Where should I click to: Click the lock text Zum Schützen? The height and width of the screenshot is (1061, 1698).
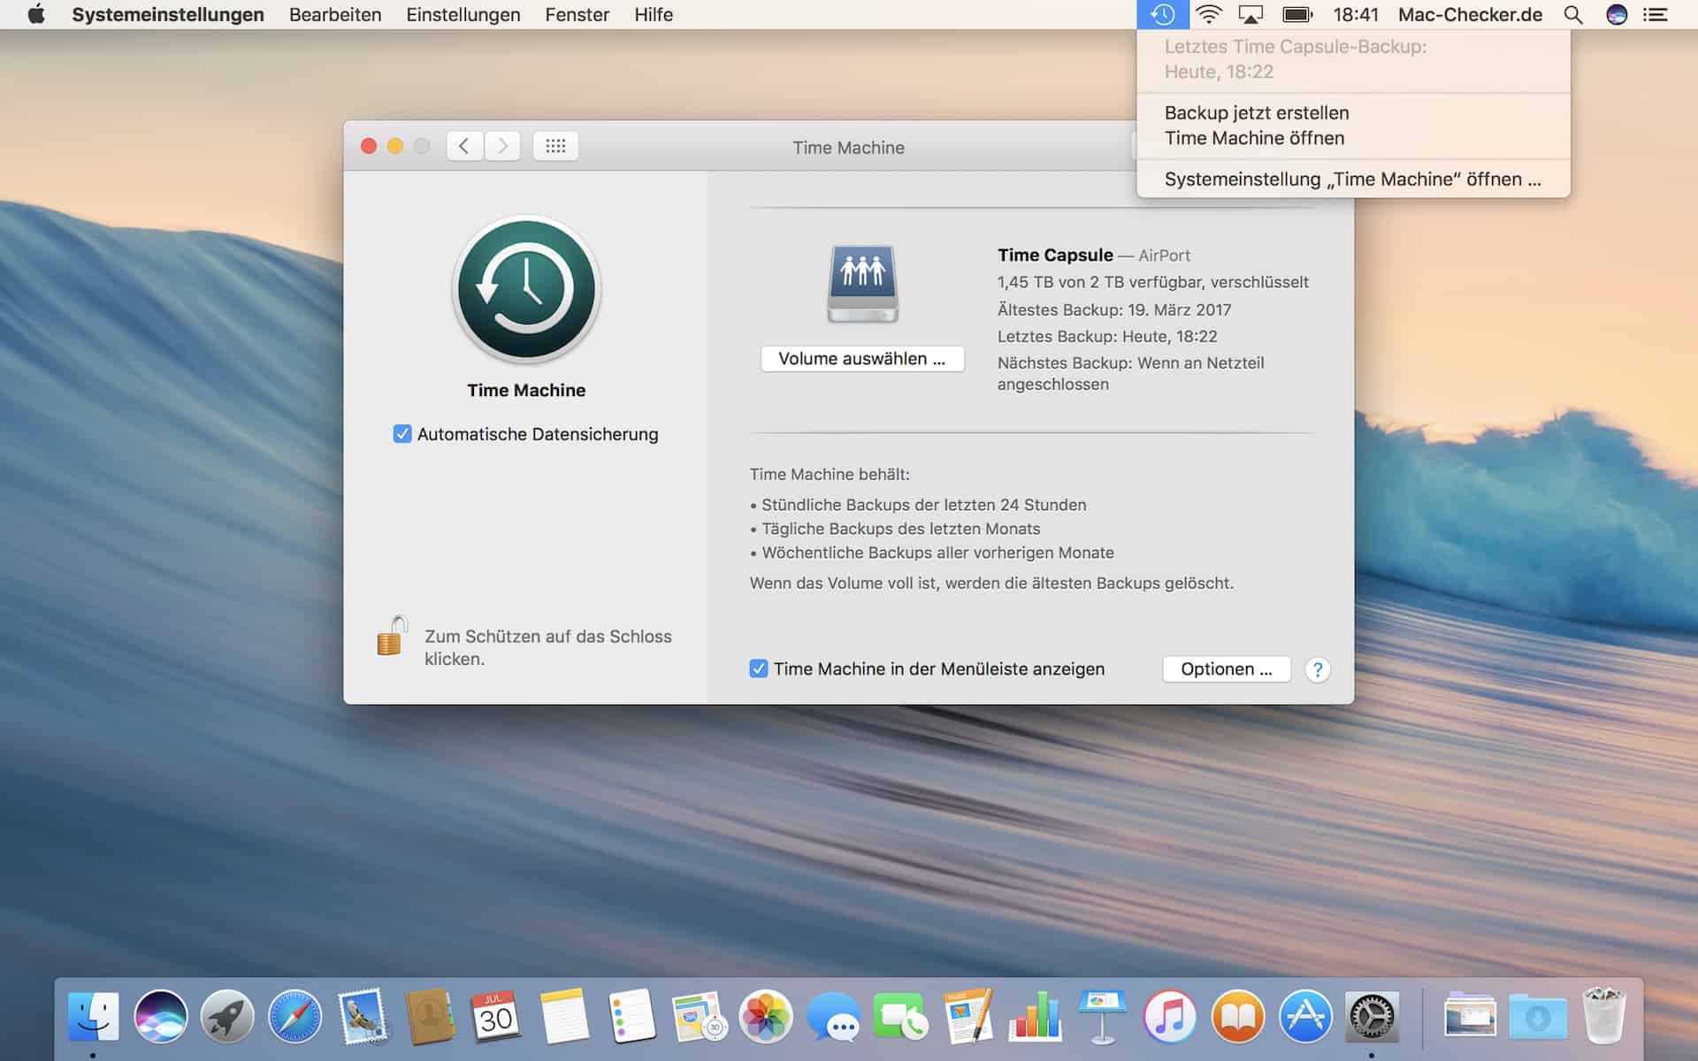(548, 647)
